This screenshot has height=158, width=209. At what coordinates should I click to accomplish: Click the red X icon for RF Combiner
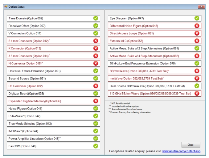tap(96, 86)
